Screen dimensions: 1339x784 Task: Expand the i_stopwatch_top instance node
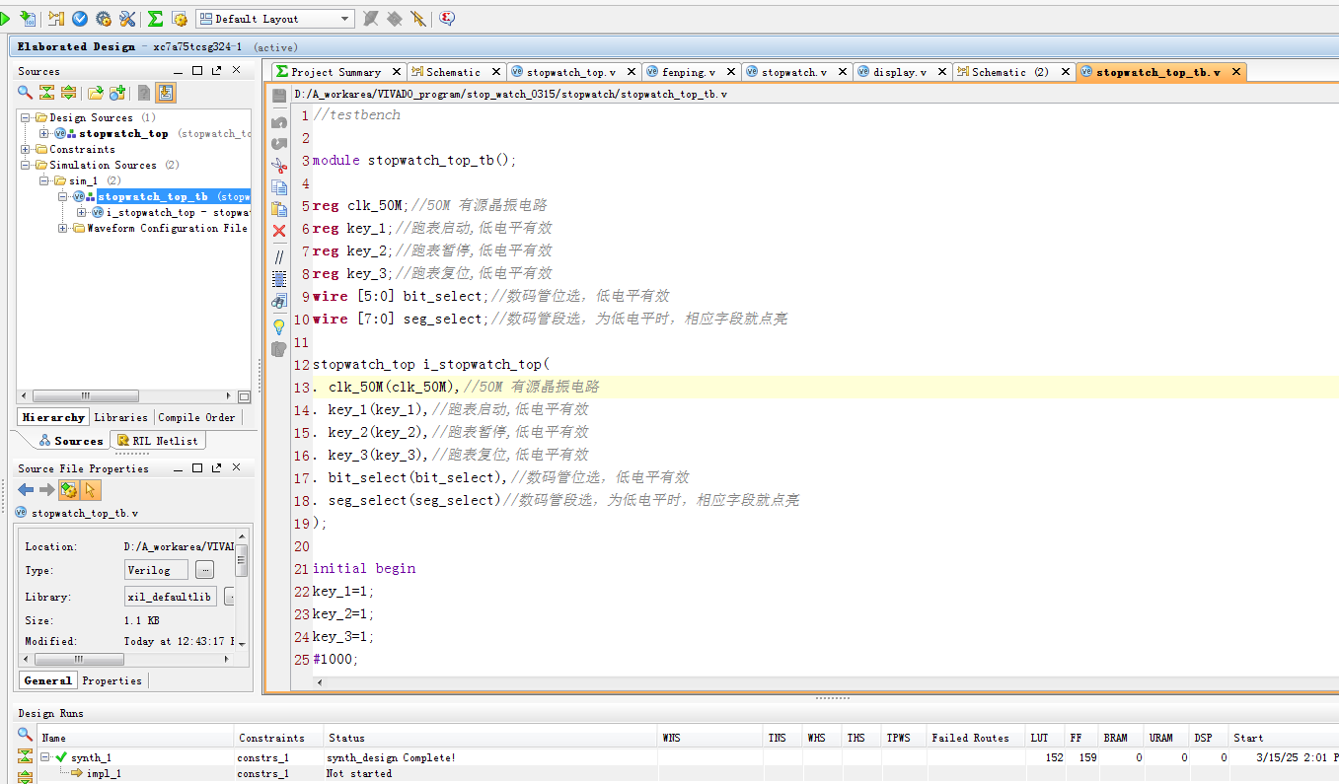tap(82, 213)
